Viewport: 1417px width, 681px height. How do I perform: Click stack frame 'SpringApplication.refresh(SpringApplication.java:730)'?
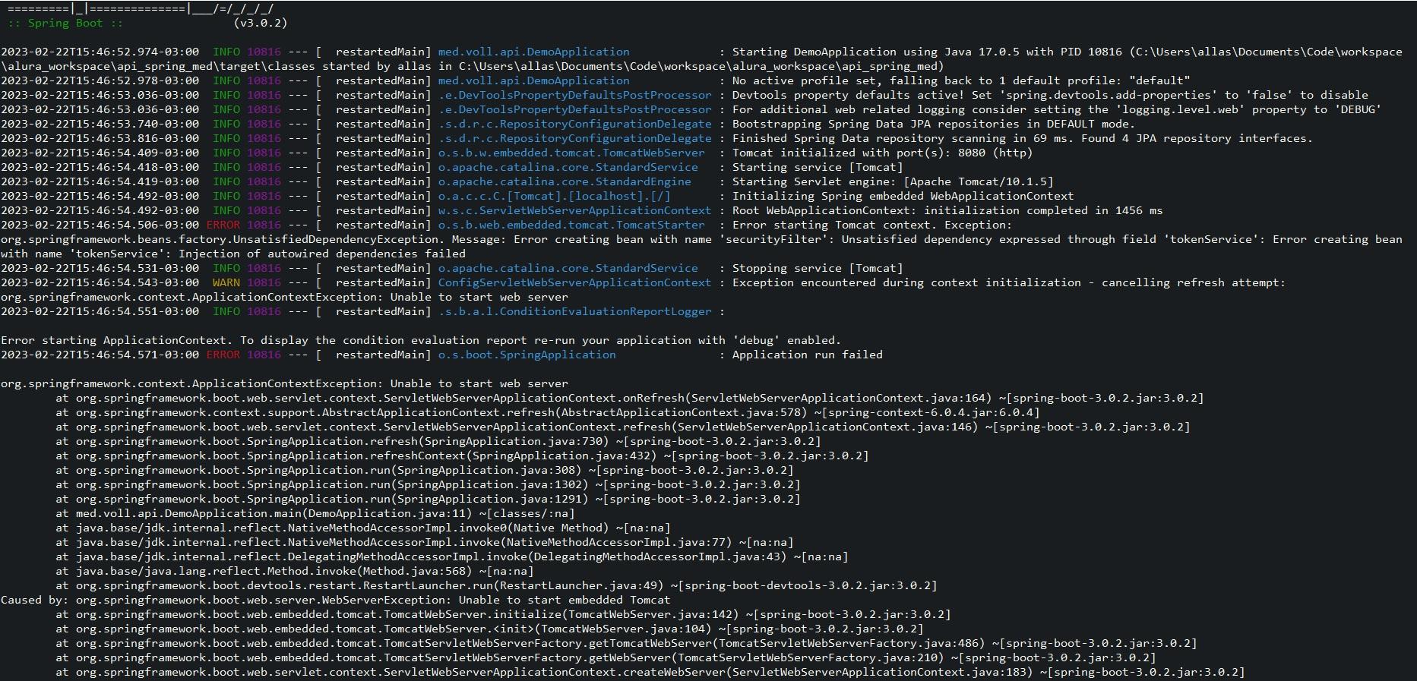tap(438, 441)
